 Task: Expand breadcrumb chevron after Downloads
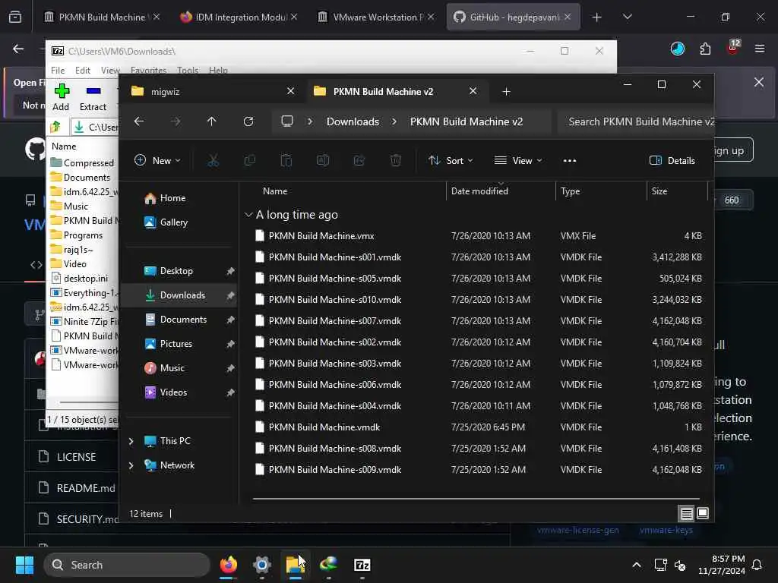(x=394, y=121)
